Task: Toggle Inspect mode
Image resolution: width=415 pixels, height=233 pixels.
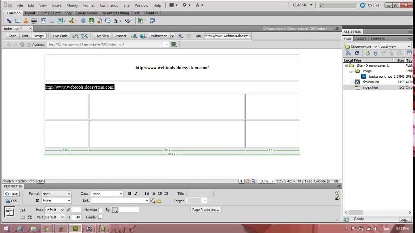Action: click(x=121, y=36)
